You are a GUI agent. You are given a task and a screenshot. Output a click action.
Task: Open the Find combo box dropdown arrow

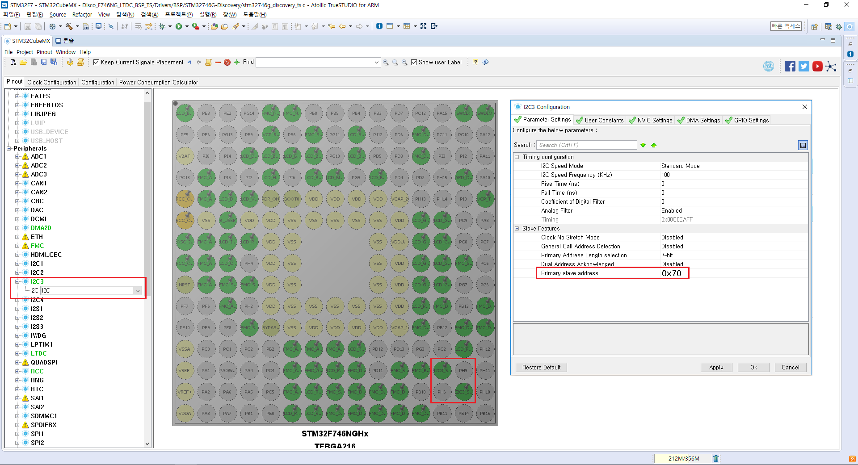(x=377, y=63)
